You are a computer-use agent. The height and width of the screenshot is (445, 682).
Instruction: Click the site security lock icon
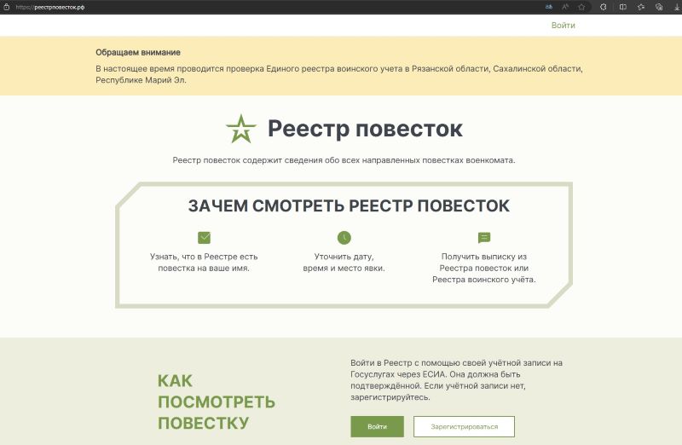[7, 6]
